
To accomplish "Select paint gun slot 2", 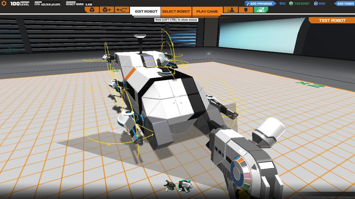I will [185, 185].
